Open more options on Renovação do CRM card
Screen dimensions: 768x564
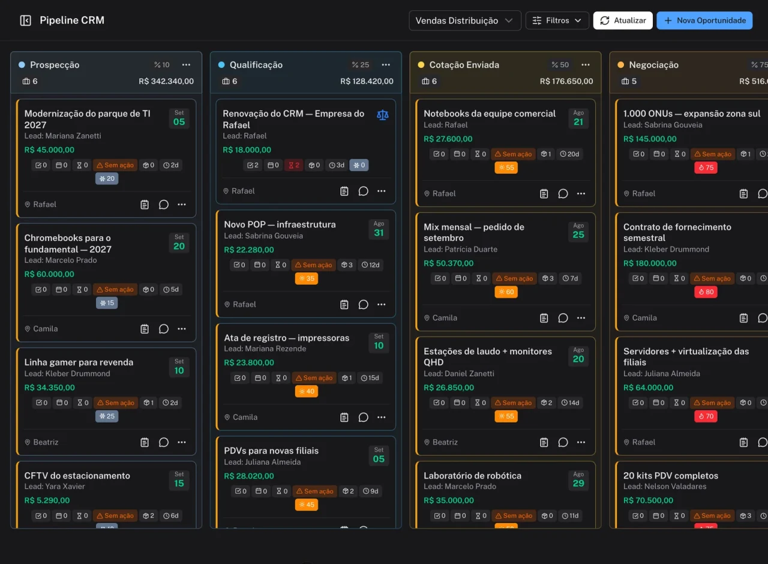[x=382, y=191]
